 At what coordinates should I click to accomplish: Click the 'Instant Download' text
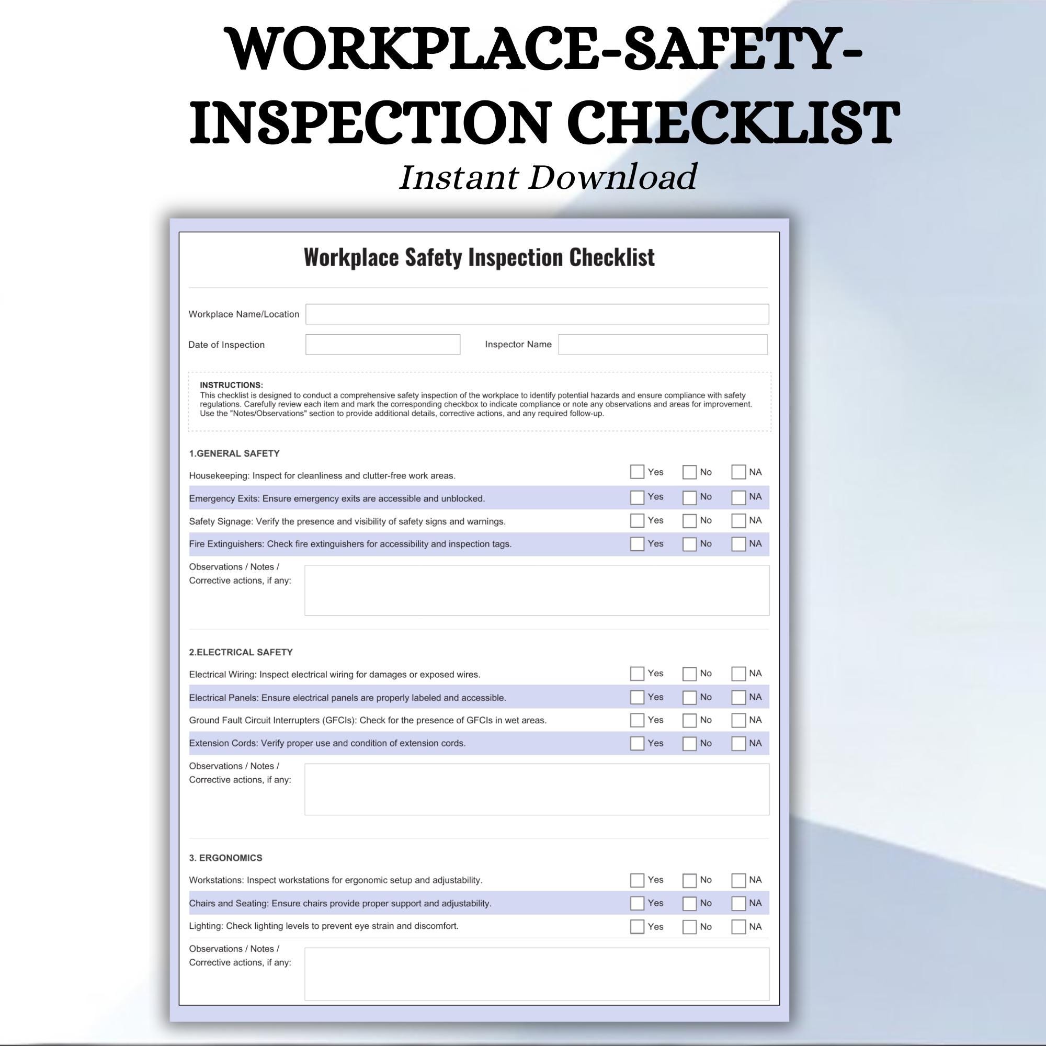[548, 177]
